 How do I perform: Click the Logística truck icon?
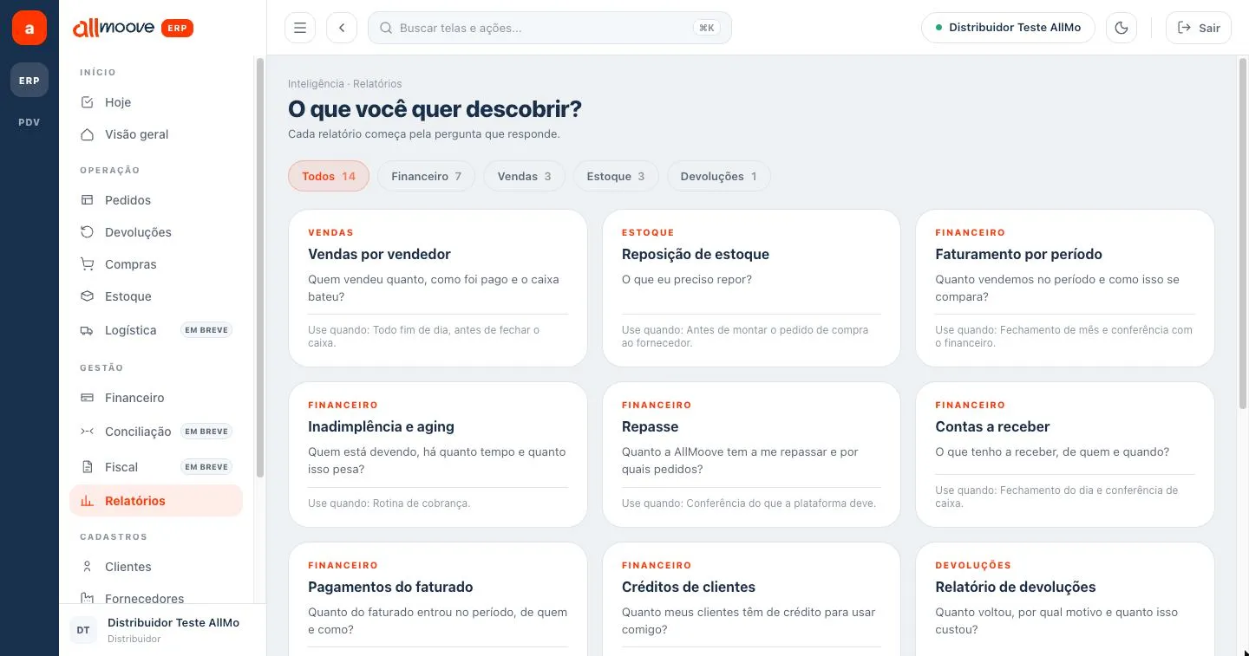[87, 330]
